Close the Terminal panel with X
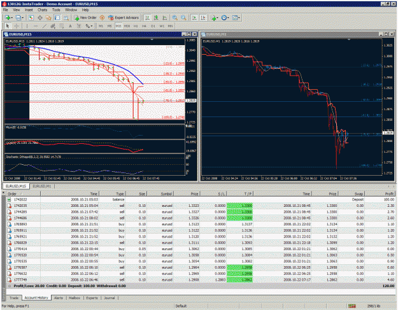Screen dimensions: 398x310 3,193
